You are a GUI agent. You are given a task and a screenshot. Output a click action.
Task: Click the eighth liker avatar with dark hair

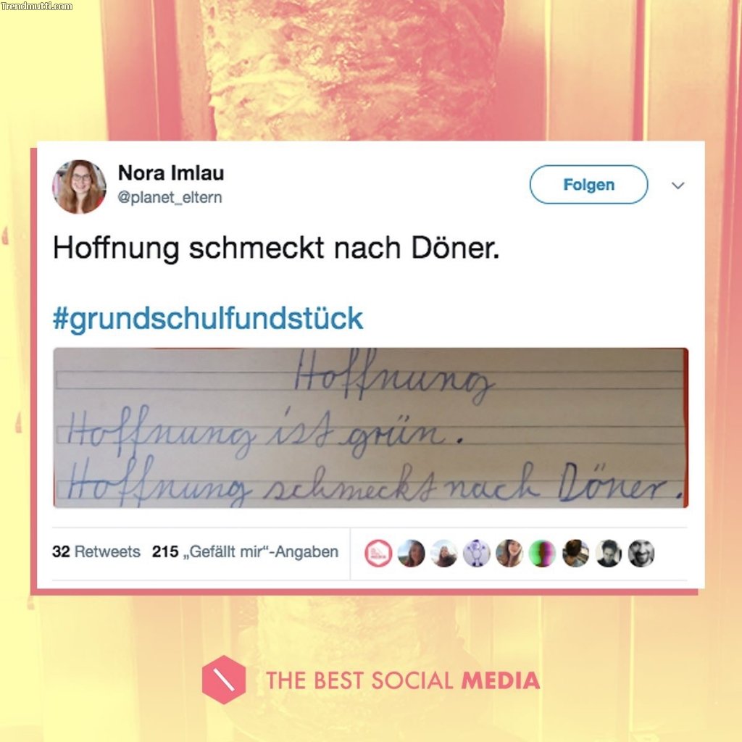[x=608, y=553]
